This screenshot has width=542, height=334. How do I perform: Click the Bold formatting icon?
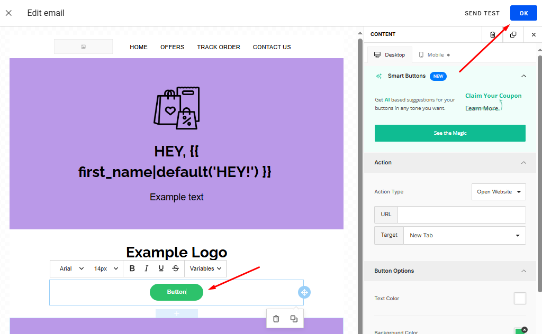132,268
